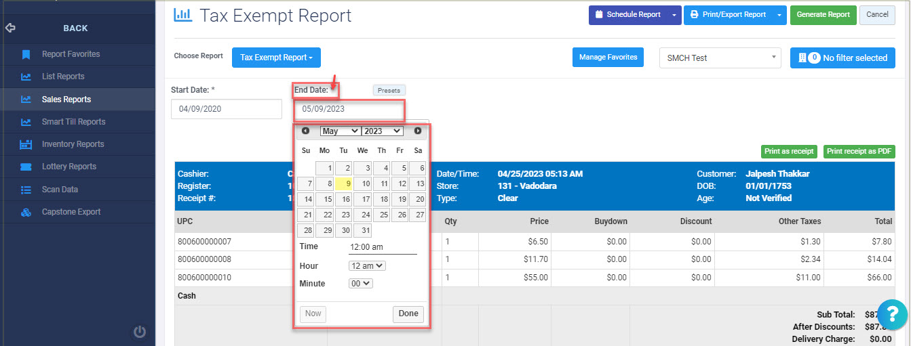Click the Presets button

[x=389, y=90]
